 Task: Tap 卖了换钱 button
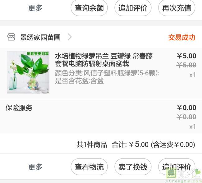pyautogui.click(x=133, y=167)
